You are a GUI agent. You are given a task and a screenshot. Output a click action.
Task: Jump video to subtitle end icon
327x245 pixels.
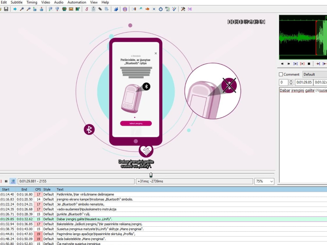[42, 9]
